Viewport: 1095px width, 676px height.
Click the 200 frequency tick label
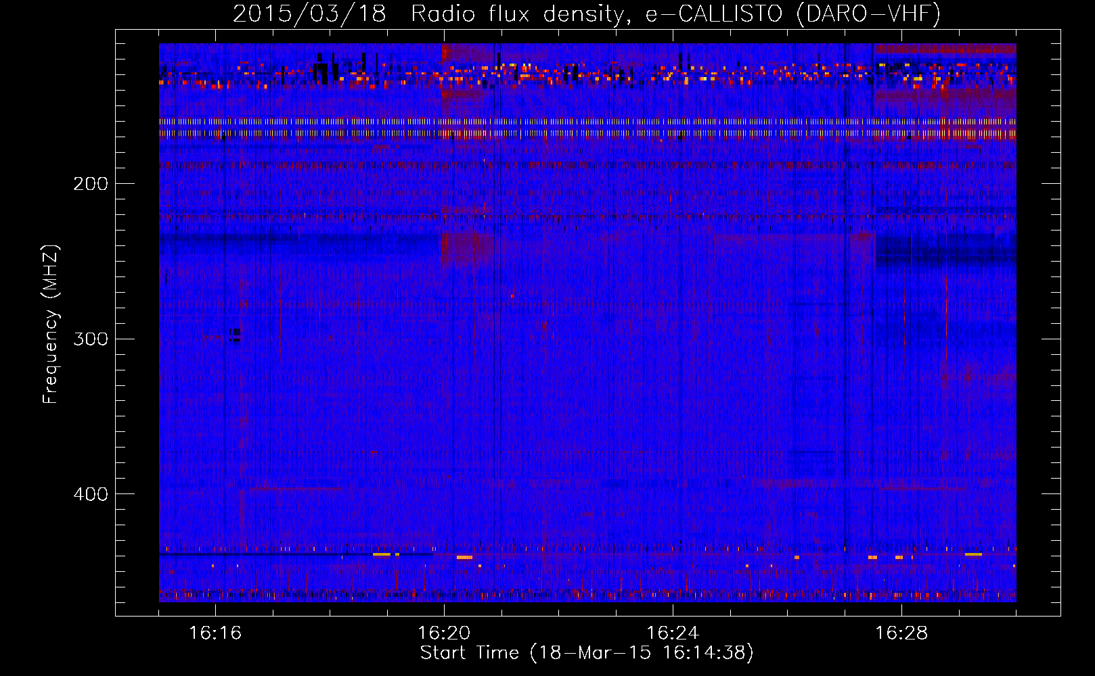pos(91,184)
